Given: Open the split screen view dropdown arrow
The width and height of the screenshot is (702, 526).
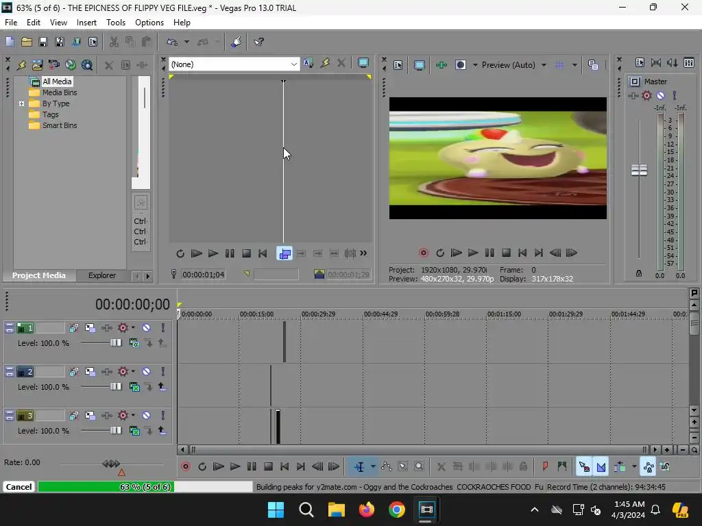Looking at the screenshot, I should [476, 65].
